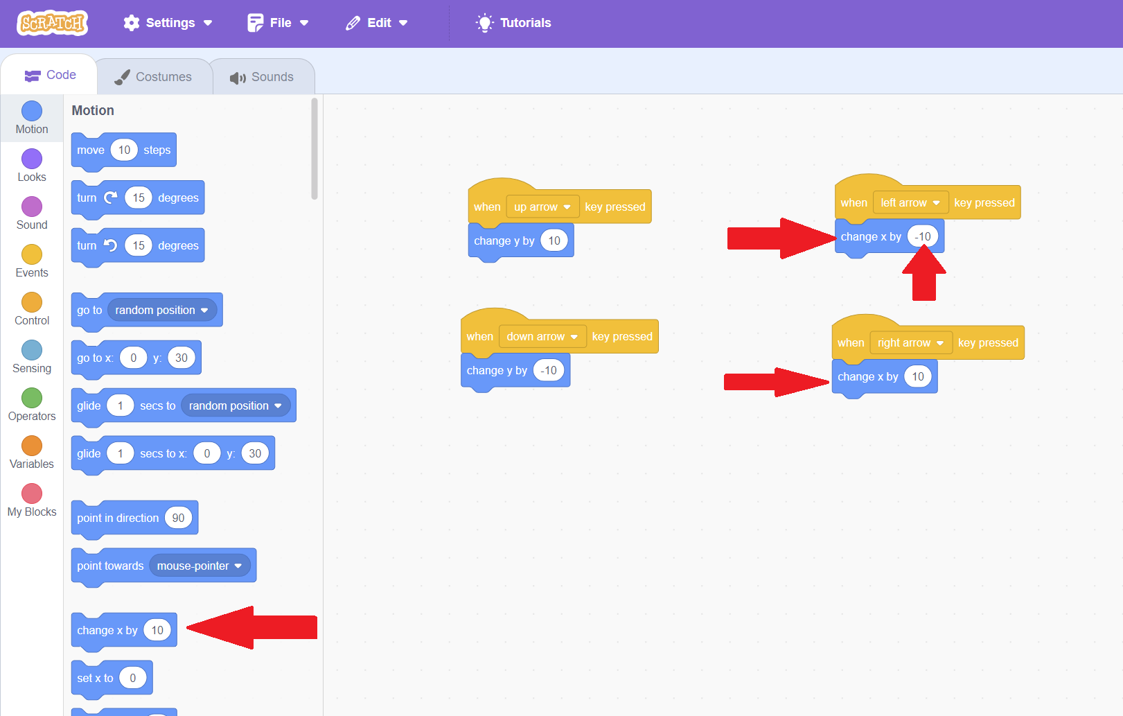Open the left arrow key dropdown
Viewport: 1123px width, 716px height.
coord(910,202)
